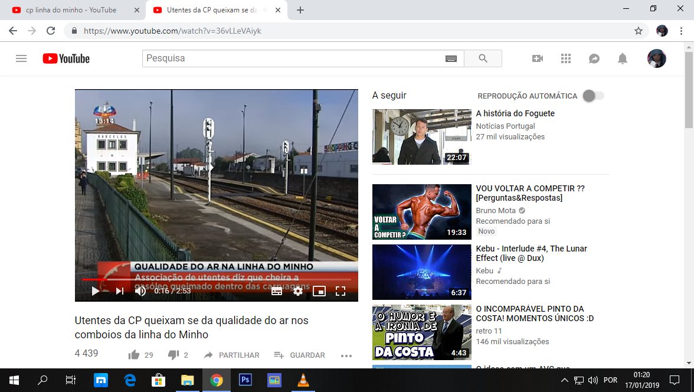This screenshot has width=694, height=392.
Task: Toggle the REPRODUÇÃO AUTOMÁTICA switch
Action: click(593, 96)
